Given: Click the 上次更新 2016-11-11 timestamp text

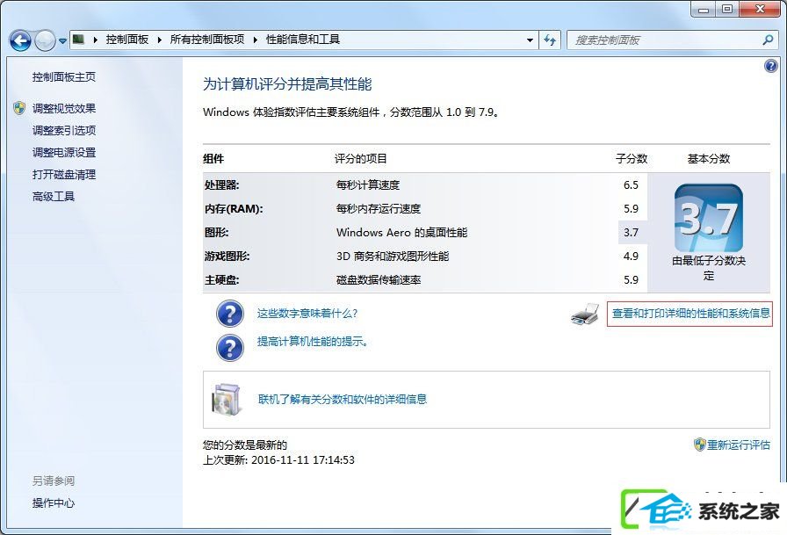Looking at the screenshot, I should pos(278,460).
